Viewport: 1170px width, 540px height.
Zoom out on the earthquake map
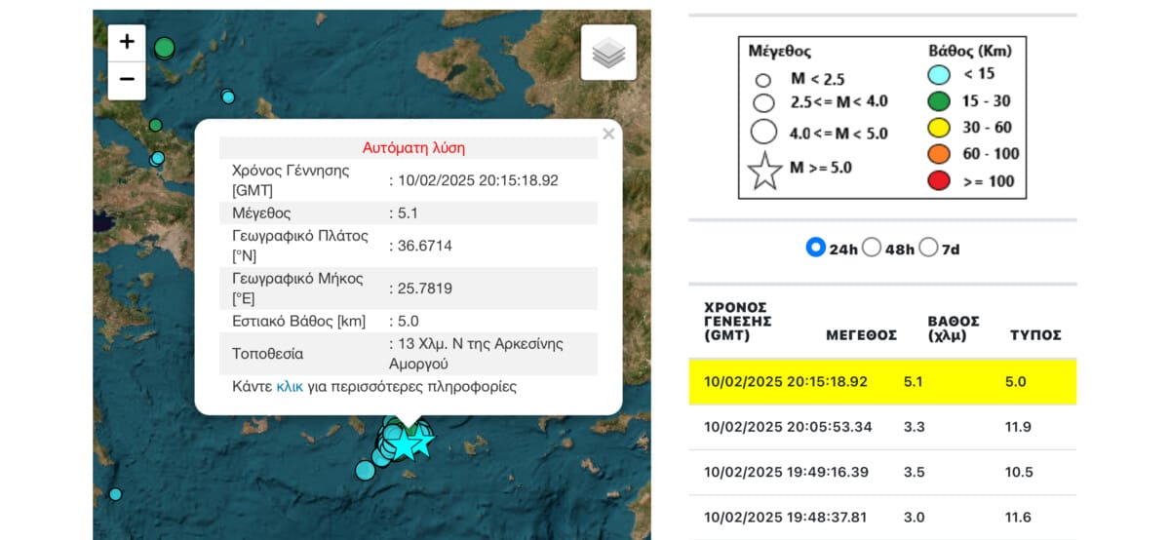(x=127, y=80)
